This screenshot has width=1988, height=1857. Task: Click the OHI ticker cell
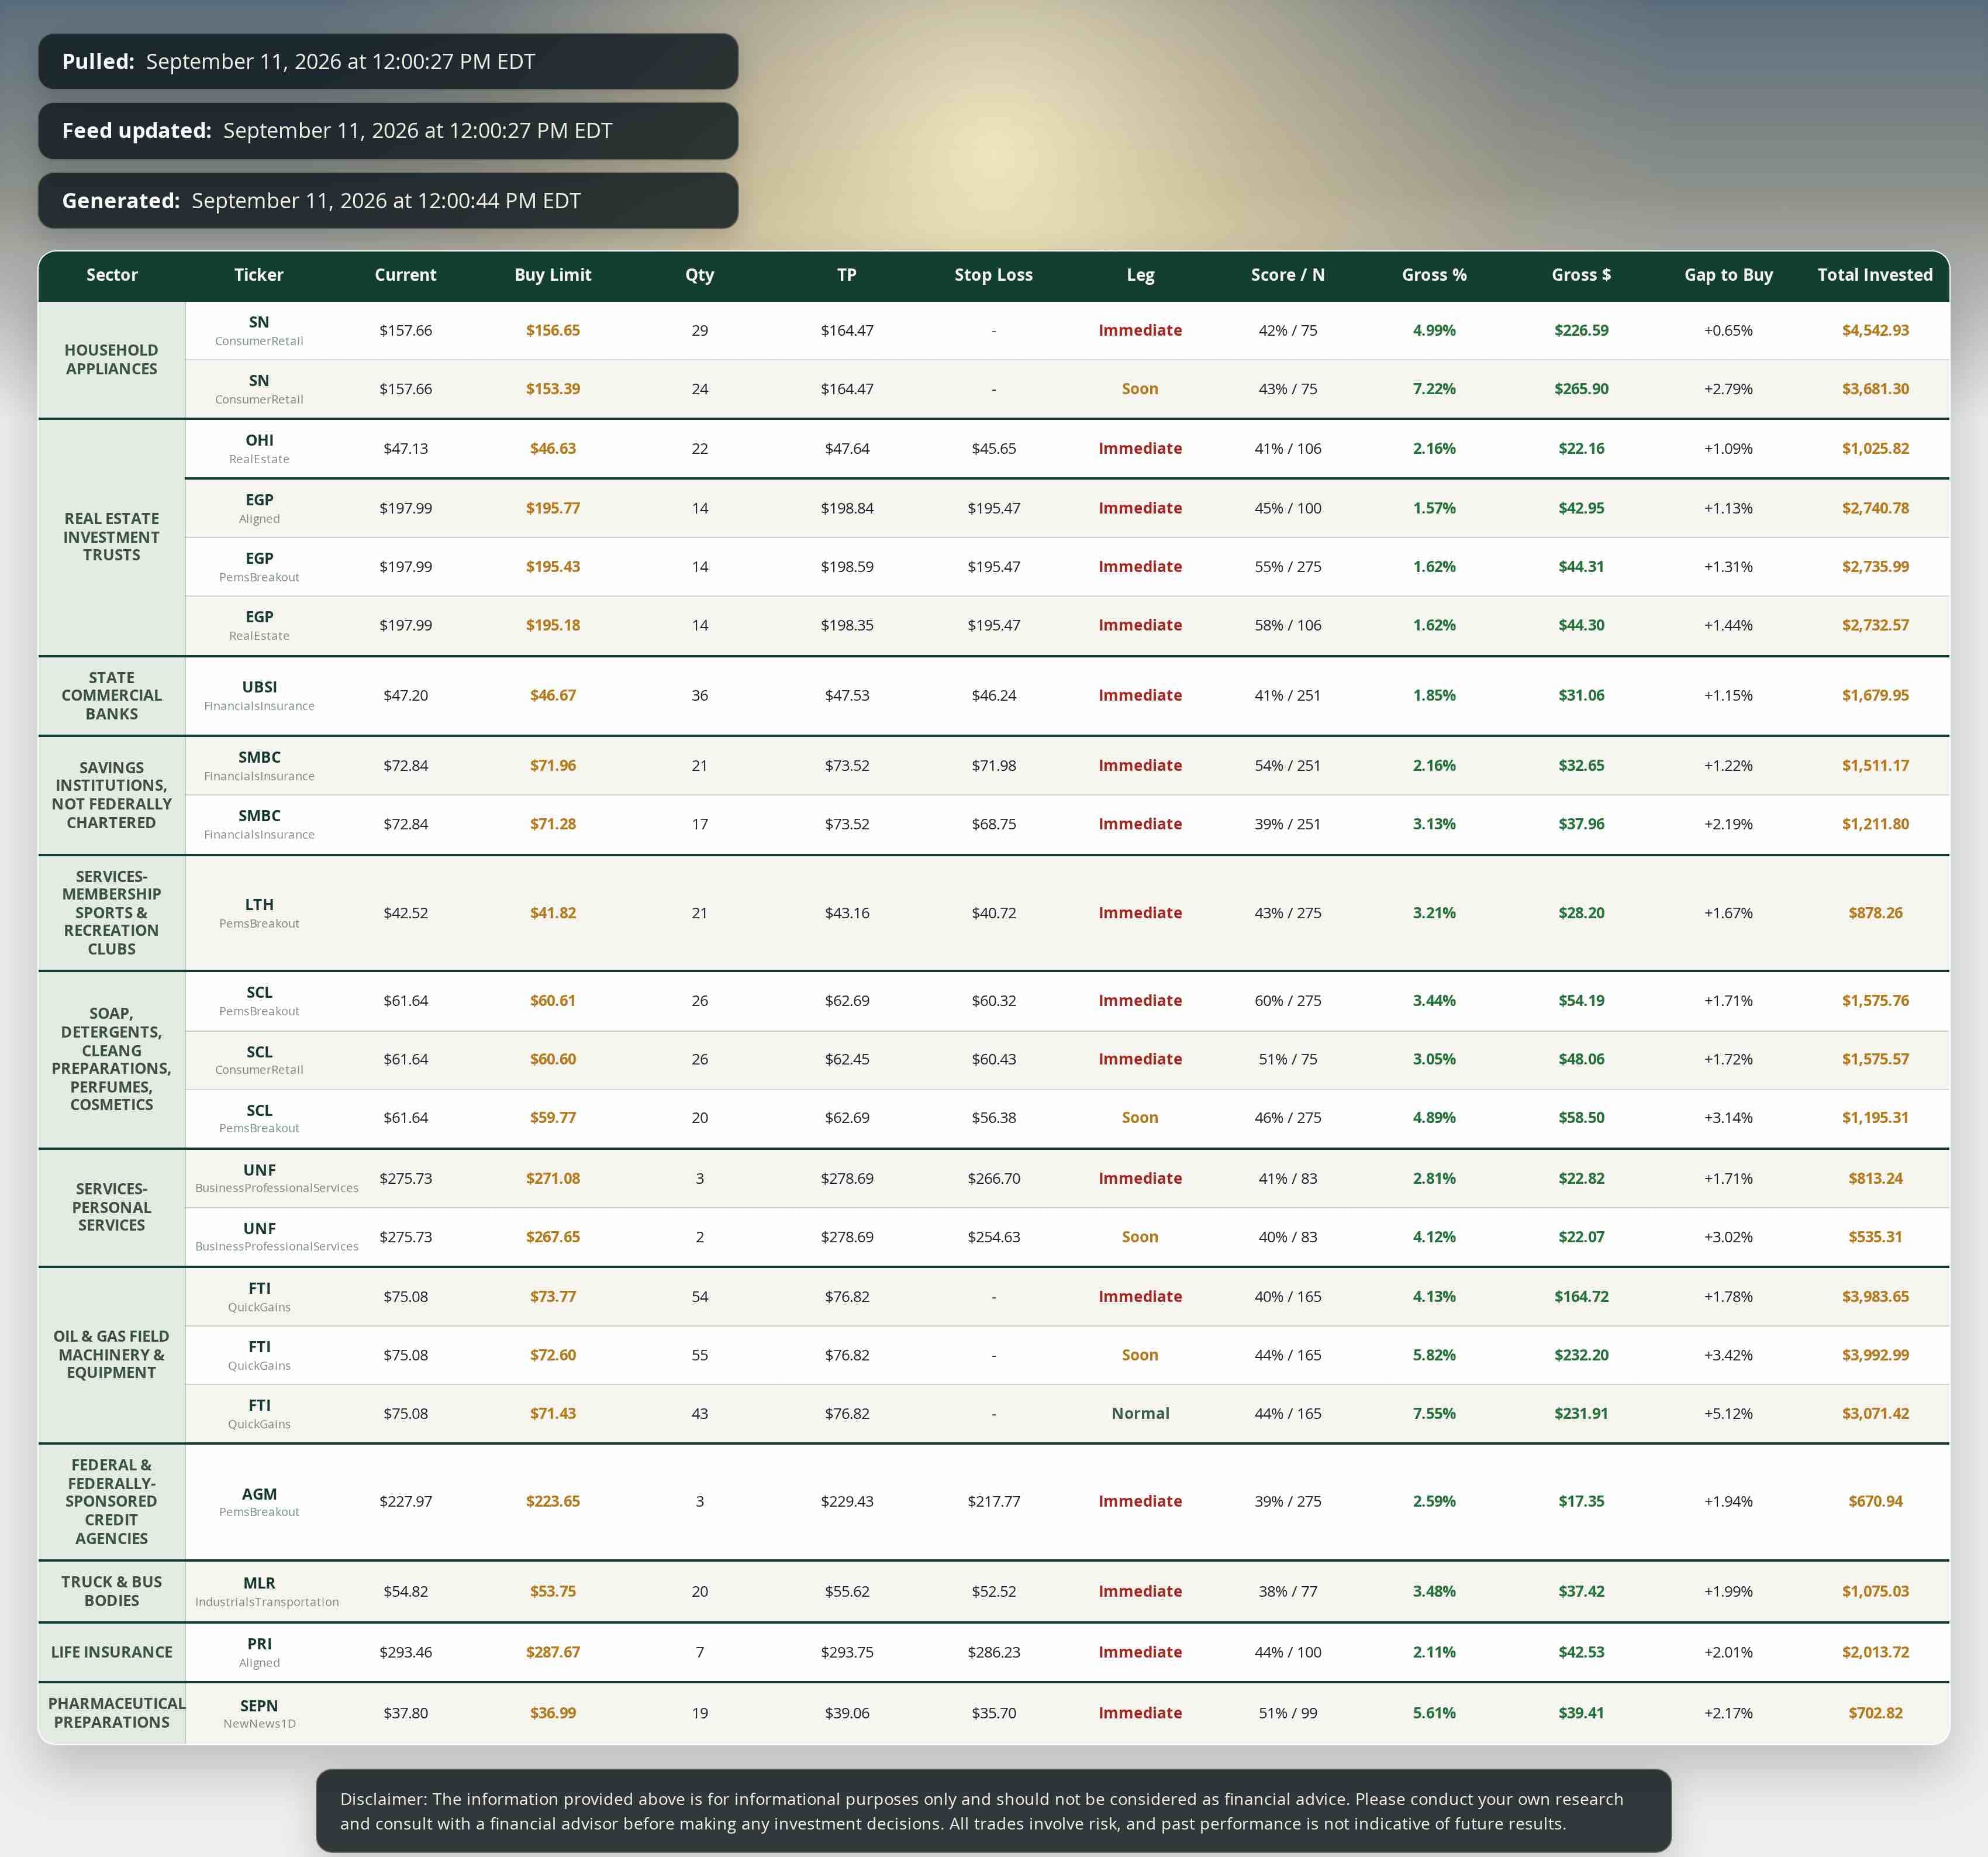pos(259,448)
